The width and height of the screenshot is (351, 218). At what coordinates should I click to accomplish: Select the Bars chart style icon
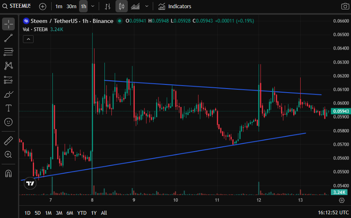[x=108, y=7]
